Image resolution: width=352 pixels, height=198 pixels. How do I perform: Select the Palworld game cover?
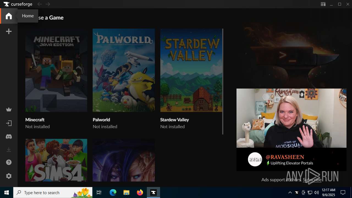pos(124,70)
